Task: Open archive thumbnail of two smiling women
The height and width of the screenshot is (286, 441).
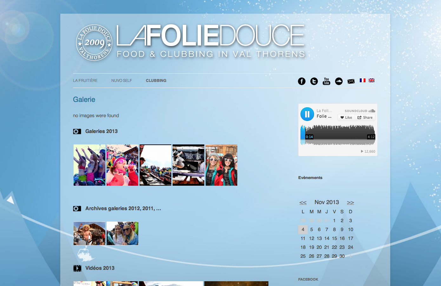Action: [x=122, y=233]
